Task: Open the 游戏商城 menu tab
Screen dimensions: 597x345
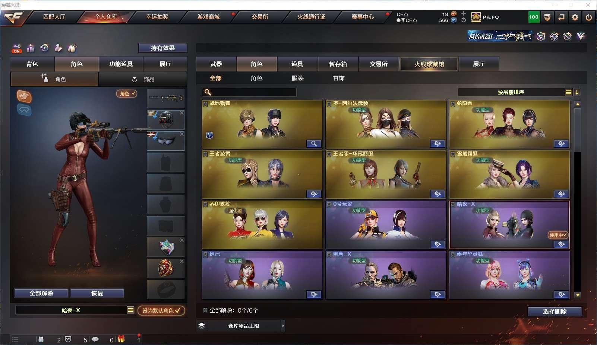Action: (209, 17)
